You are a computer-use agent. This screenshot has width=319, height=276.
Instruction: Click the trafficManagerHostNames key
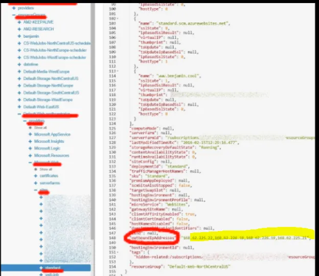(x=157, y=171)
